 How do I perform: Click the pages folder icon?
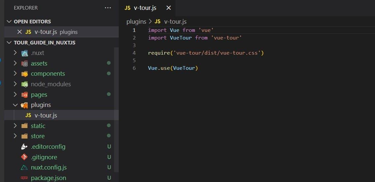point(24,95)
